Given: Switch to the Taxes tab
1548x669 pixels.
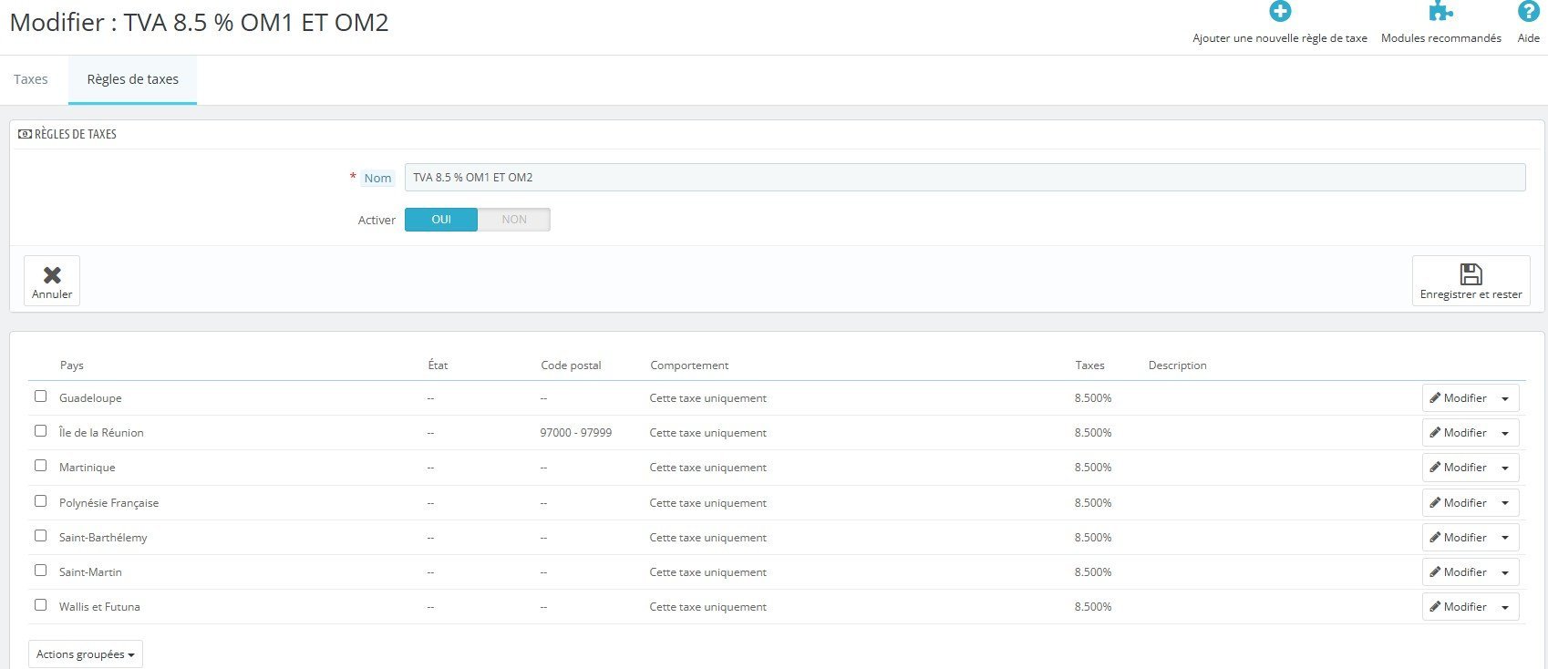Looking at the screenshot, I should (31, 79).
